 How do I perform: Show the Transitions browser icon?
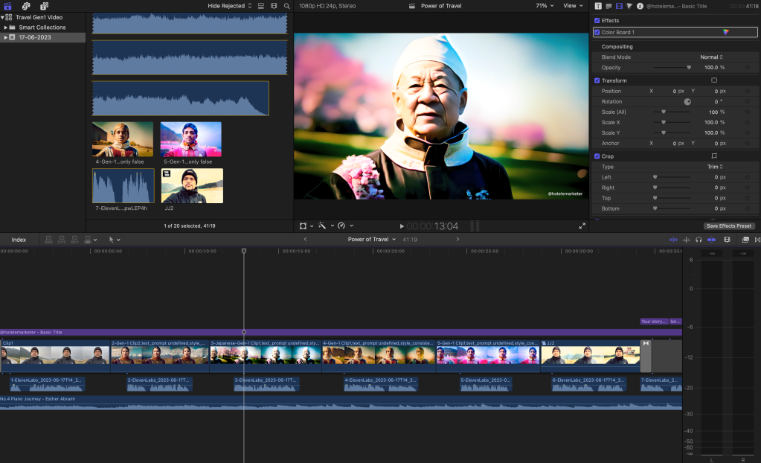[757, 240]
